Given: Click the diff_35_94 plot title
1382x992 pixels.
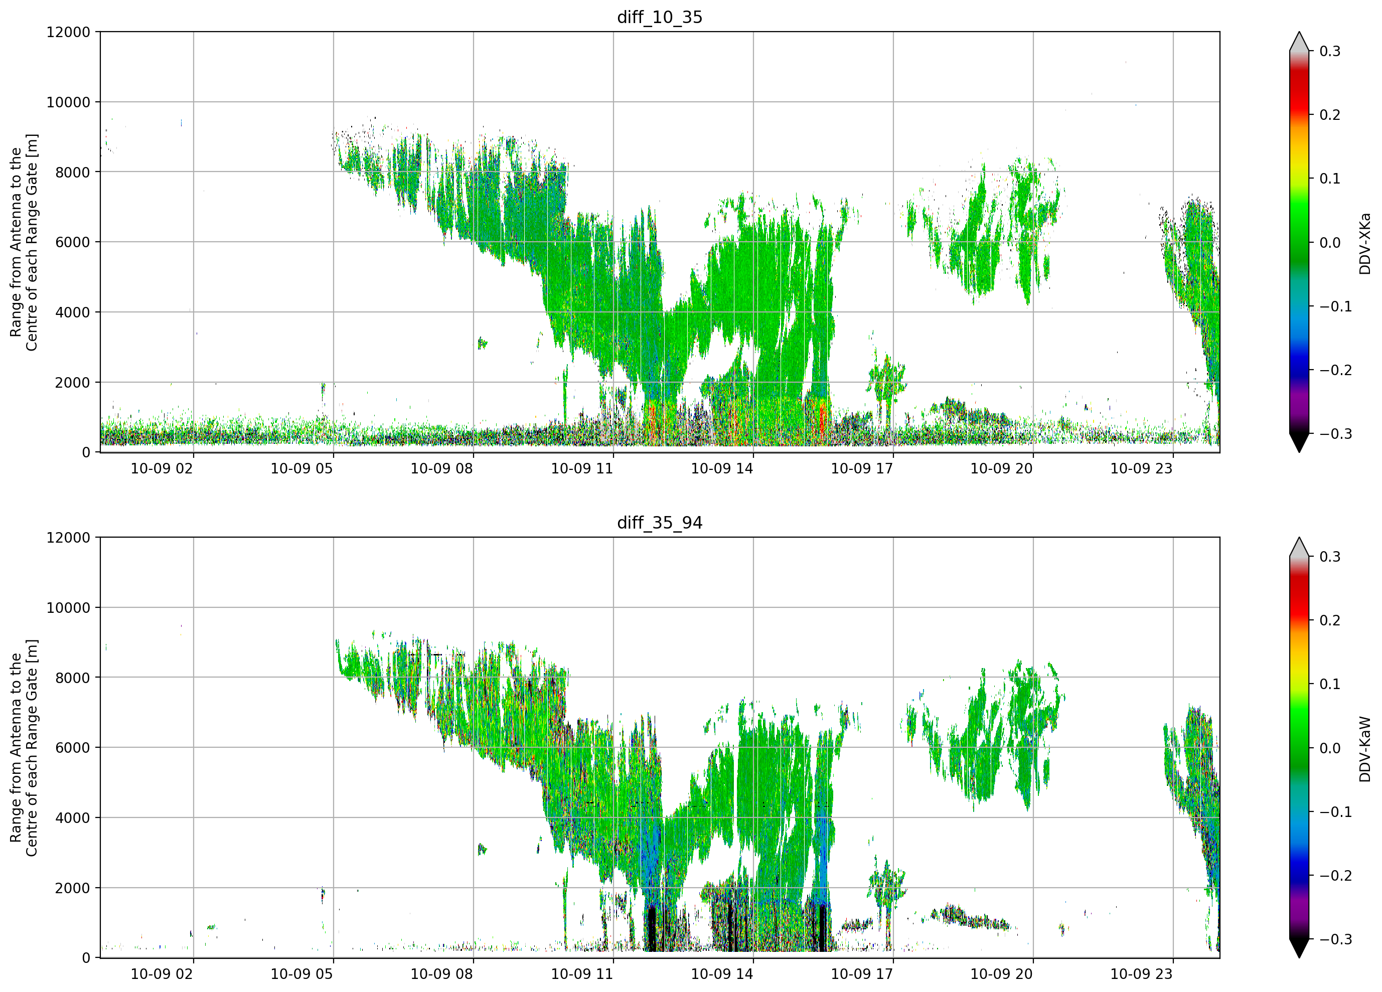Looking at the screenshot, I should (x=659, y=523).
